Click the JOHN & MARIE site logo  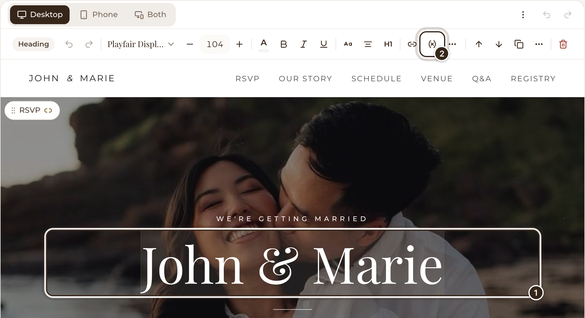pos(72,78)
